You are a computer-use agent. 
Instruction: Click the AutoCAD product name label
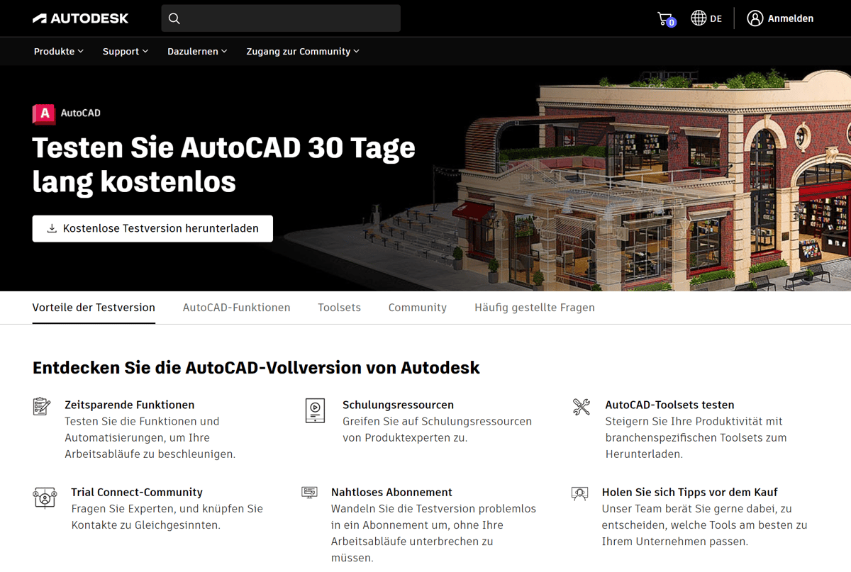[x=81, y=113]
